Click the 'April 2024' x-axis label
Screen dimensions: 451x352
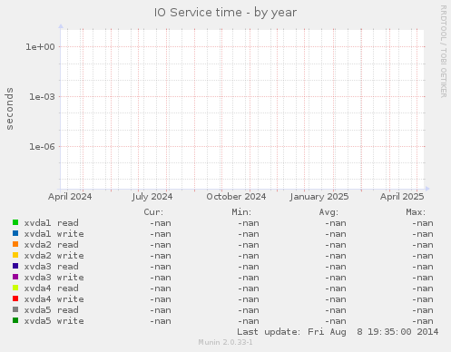tap(70, 197)
